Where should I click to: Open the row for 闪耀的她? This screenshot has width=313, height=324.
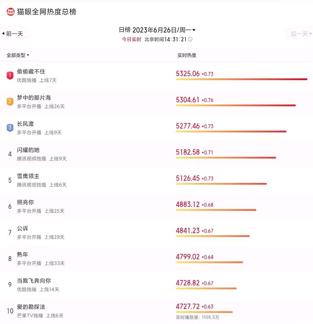[x=156, y=154]
